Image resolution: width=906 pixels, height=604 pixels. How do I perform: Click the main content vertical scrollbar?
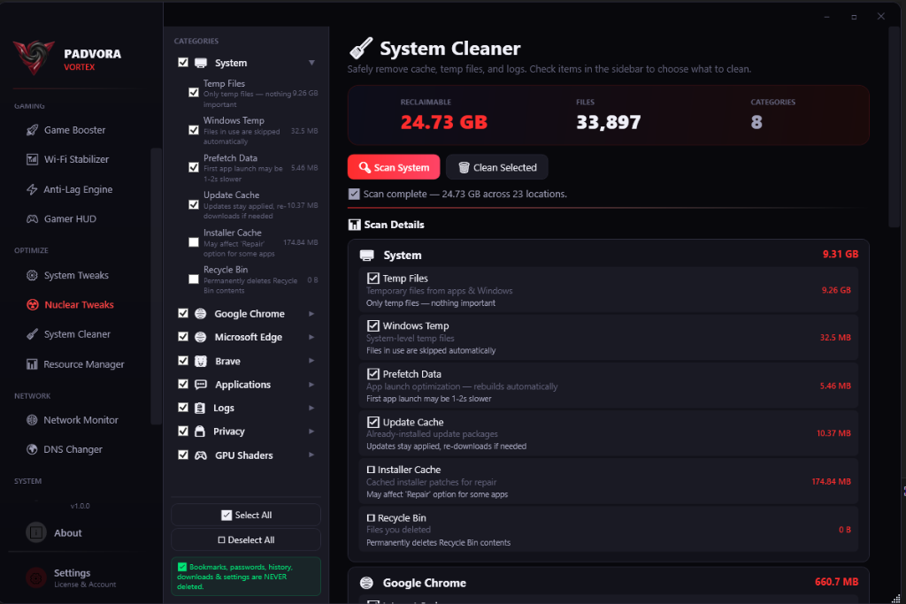pos(894,127)
